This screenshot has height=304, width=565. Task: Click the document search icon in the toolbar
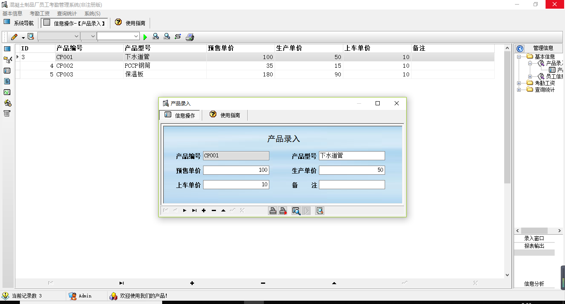[31, 36]
